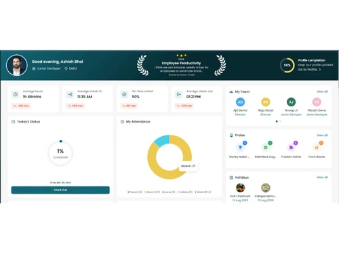This screenshot has height=254, width=339.
Task: Click red trend badge under Average check-in
Action: (x=75, y=106)
